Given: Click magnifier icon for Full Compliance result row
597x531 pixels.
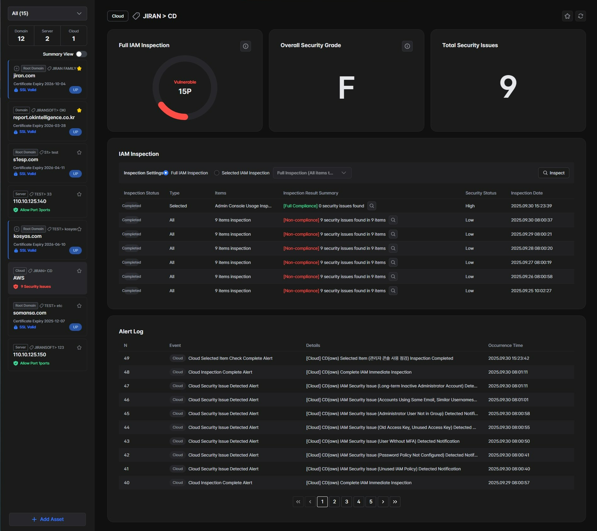Looking at the screenshot, I should click(x=371, y=206).
